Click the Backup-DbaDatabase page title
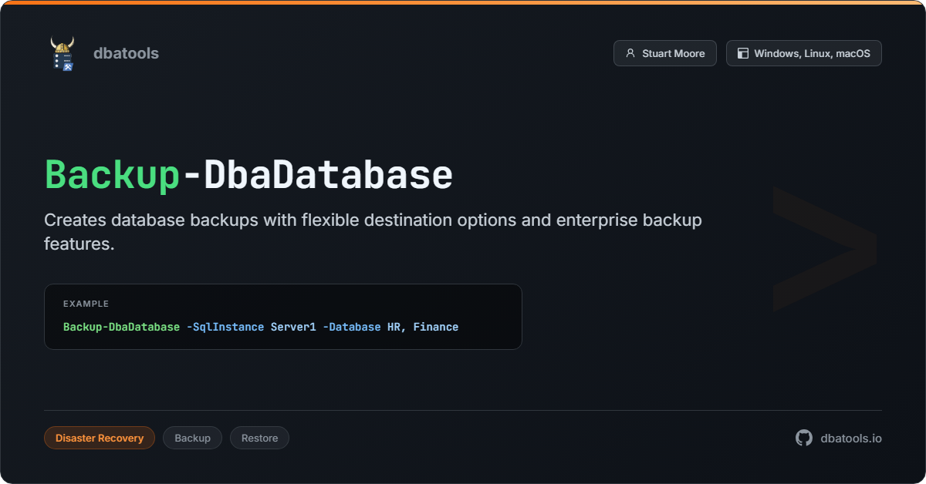Screen dimensions: 926x484 (248, 174)
